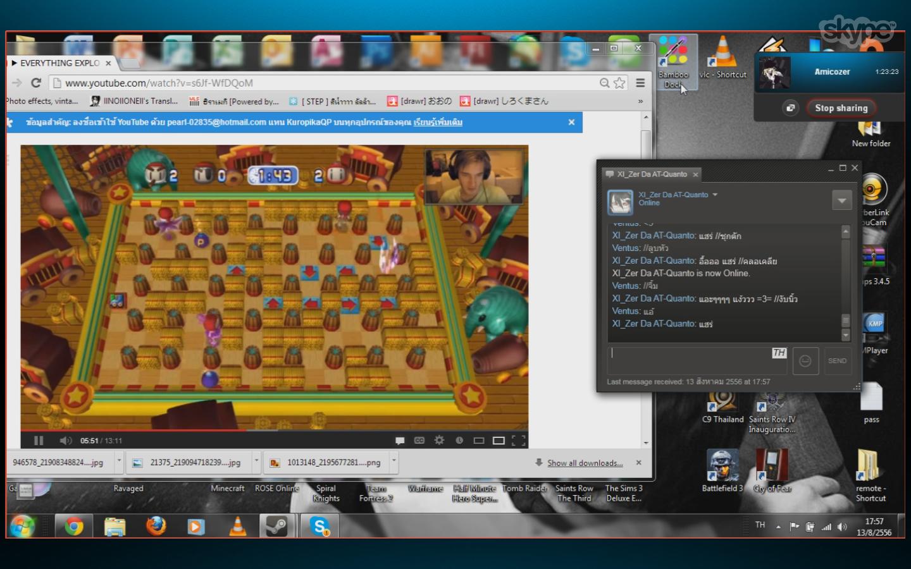
Task: Seek on the red video progress bar
Action: (274, 431)
